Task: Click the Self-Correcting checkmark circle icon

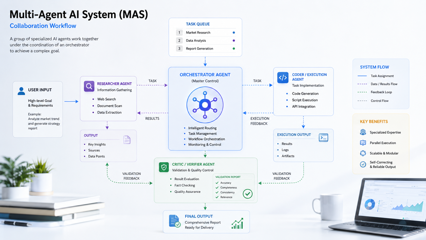Action: click(363, 164)
